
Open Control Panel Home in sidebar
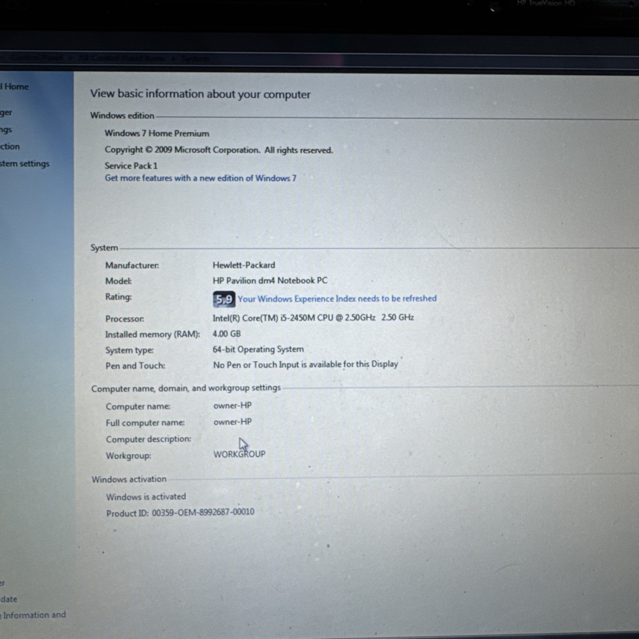tap(14, 87)
